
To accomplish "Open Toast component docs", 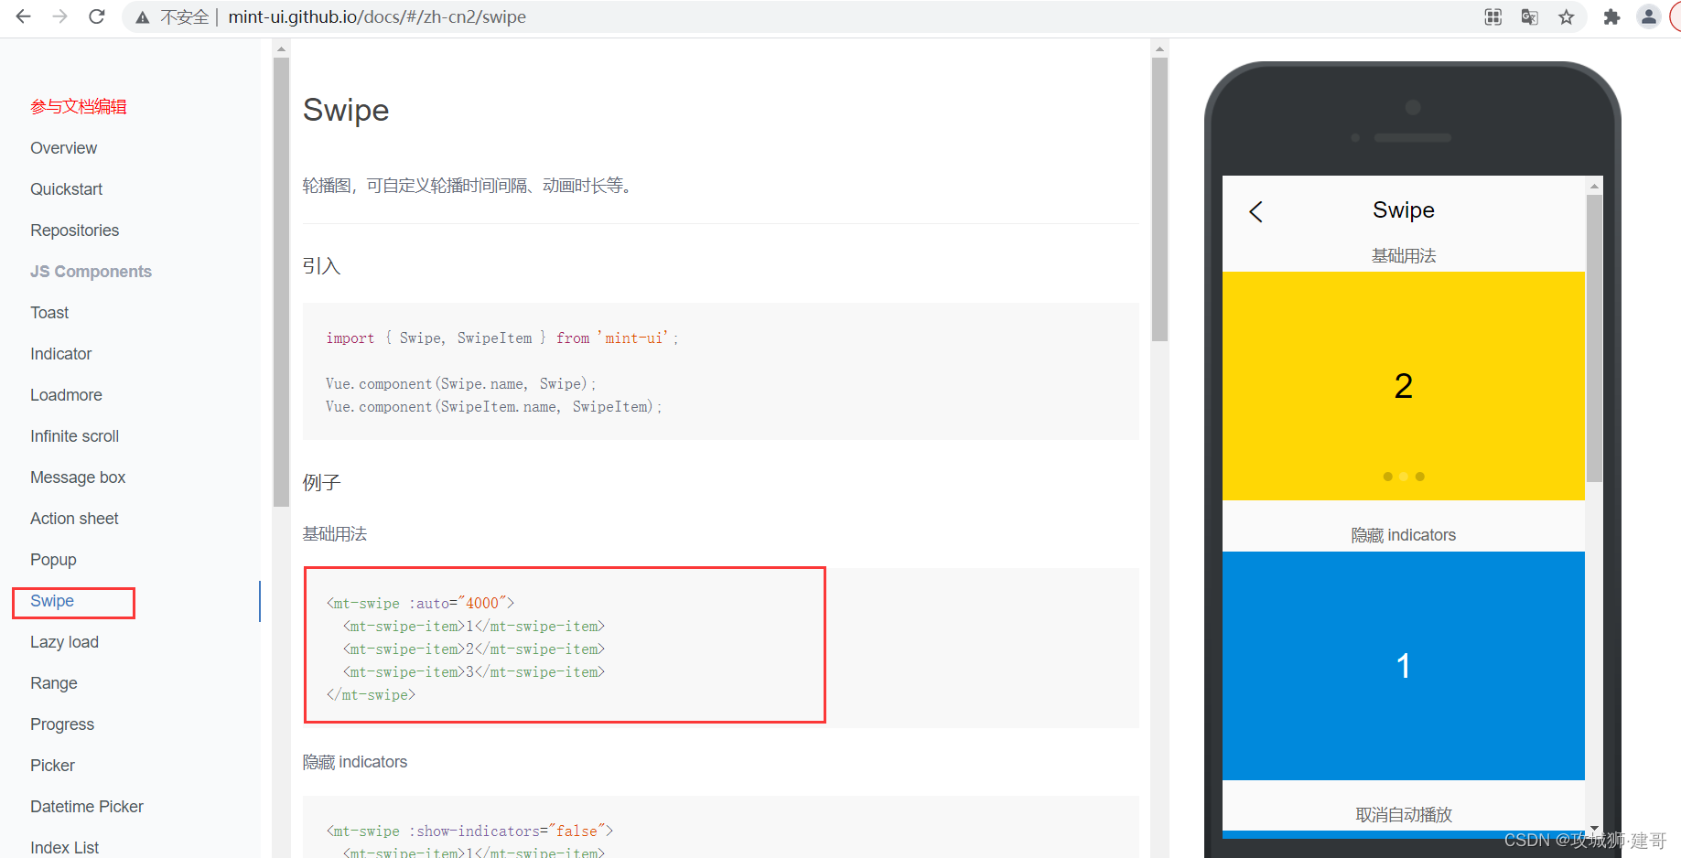I will point(49,313).
